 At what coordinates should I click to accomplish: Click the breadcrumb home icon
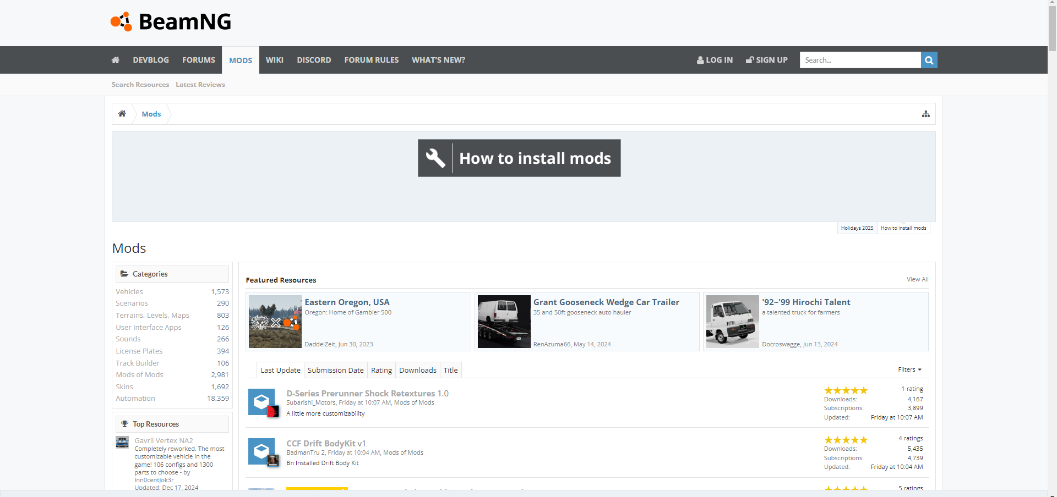(x=122, y=114)
